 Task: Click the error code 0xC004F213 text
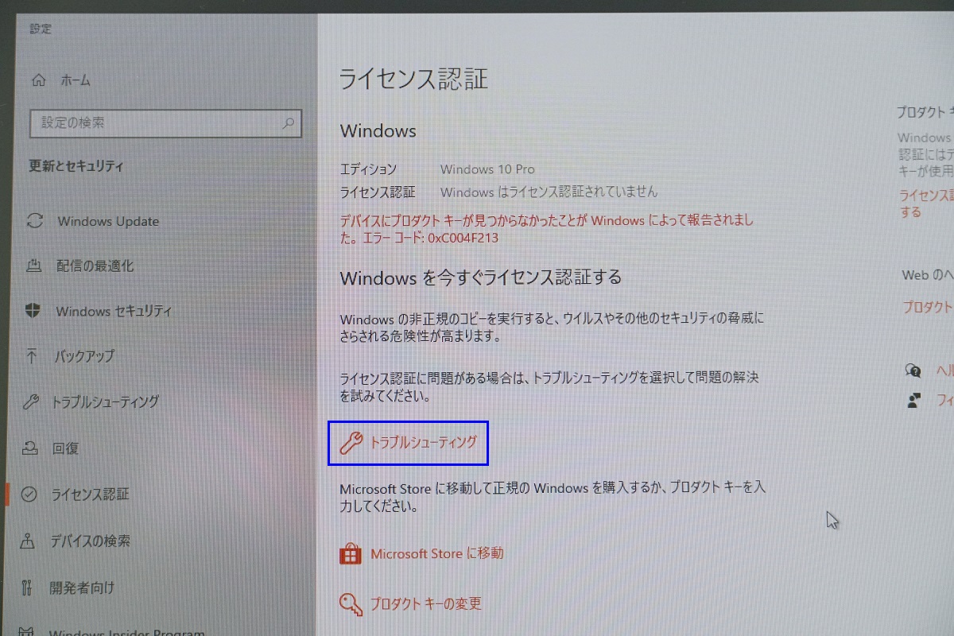463,237
